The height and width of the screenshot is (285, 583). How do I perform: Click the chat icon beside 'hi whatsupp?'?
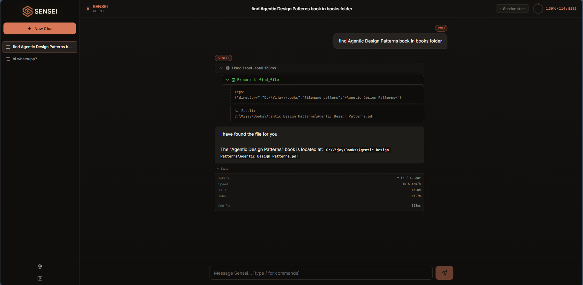click(8, 59)
